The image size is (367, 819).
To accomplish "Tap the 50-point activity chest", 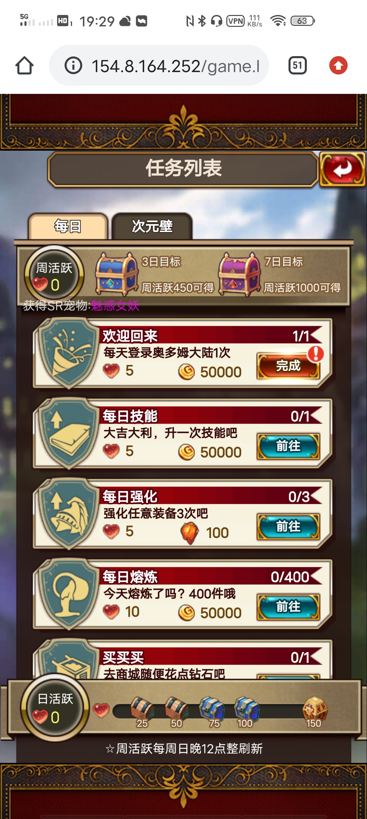I will pyautogui.click(x=177, y=712).
